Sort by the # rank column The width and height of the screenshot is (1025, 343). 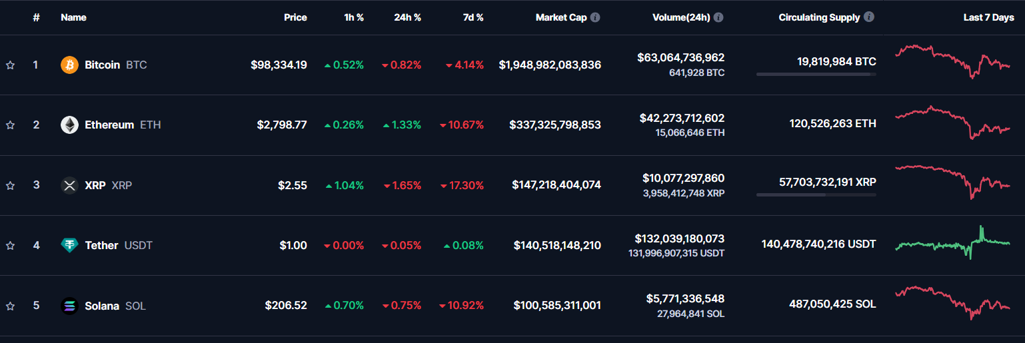36,17
